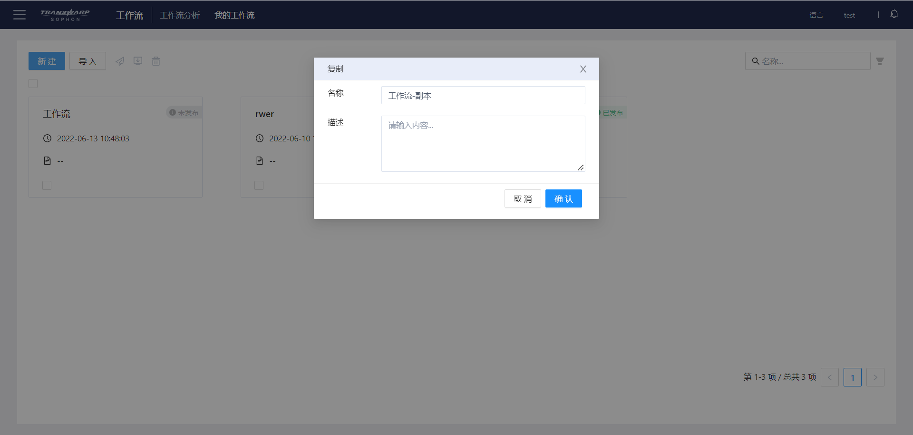Focus the 名称 field with 工作流-副本
The width and height of the screenshot is (913, 435).
pos(483,95)
